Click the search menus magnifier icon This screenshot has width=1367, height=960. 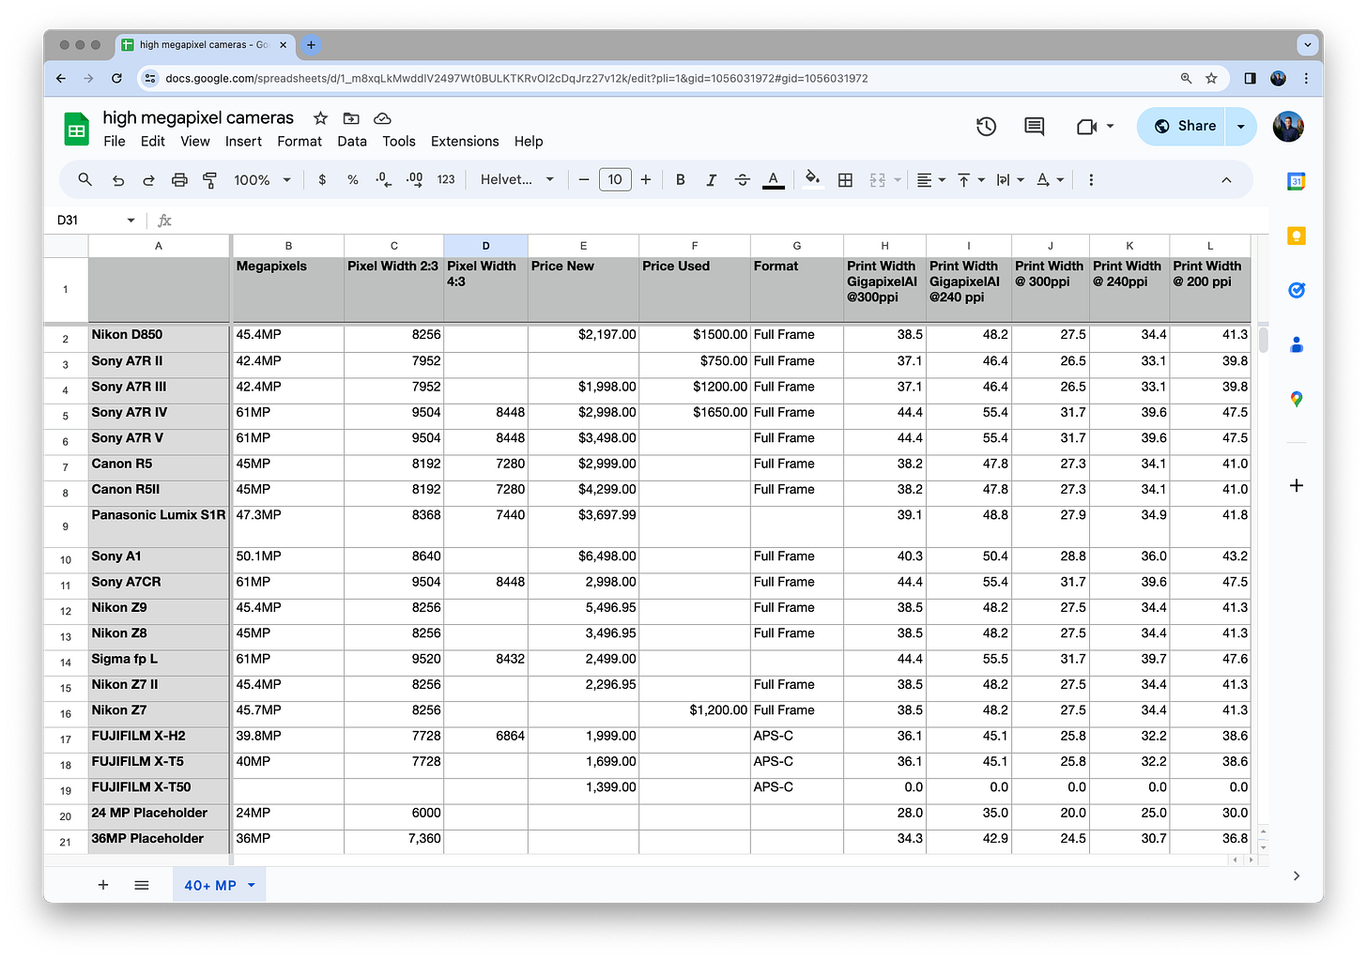(84, 179)
